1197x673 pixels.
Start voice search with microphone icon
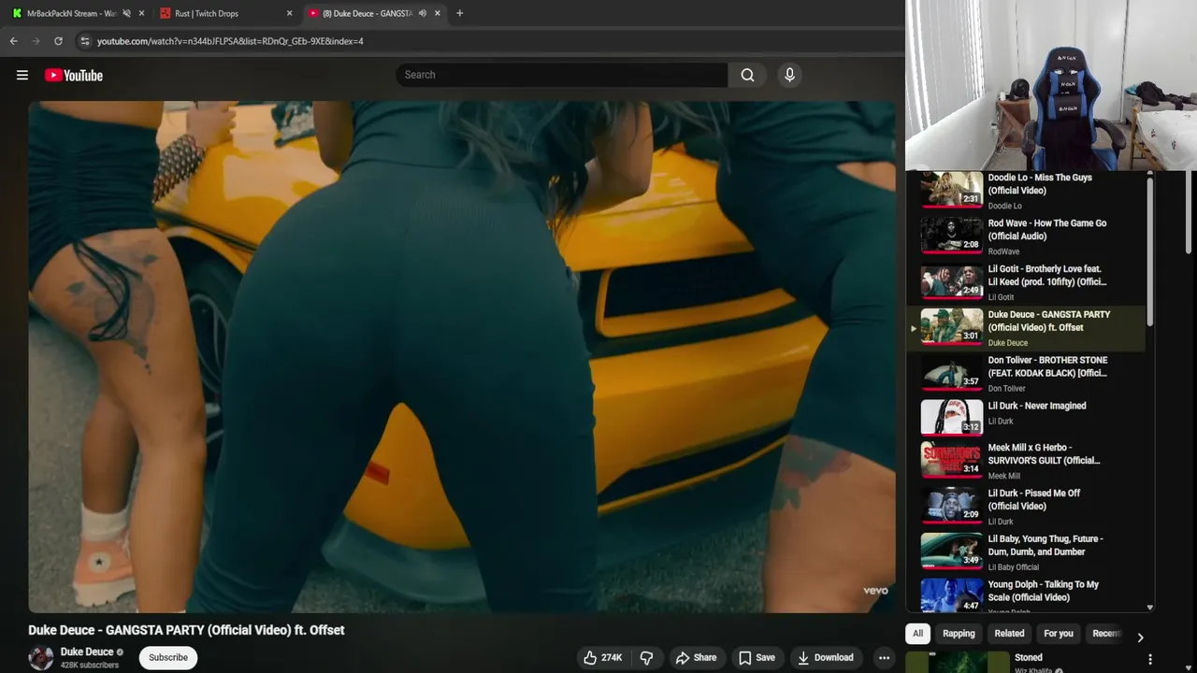coord(789,75)
